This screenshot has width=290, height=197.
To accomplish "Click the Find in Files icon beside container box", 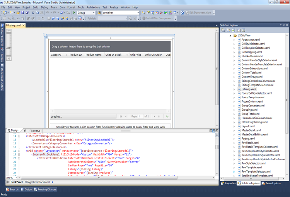I will 99,13.
